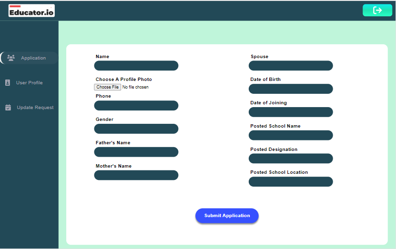Click the Choose File button

tap(107, 87)
